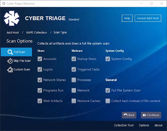Click the General section heading

click(111, 80)
